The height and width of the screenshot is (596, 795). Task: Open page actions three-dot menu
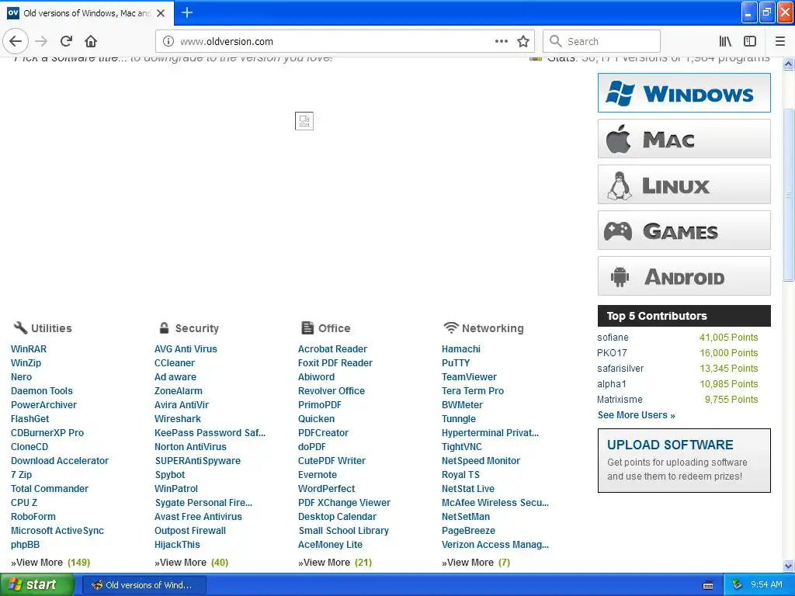click(x=502, y=41)
